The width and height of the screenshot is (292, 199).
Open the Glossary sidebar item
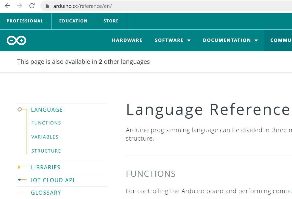tap(46, 193)
